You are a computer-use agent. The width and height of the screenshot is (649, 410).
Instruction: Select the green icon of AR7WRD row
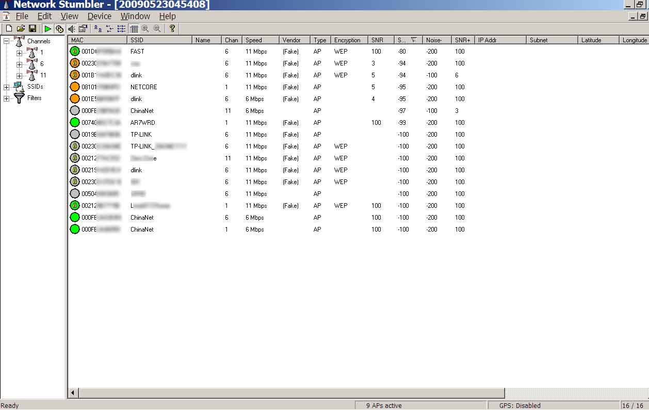(75, 122)
